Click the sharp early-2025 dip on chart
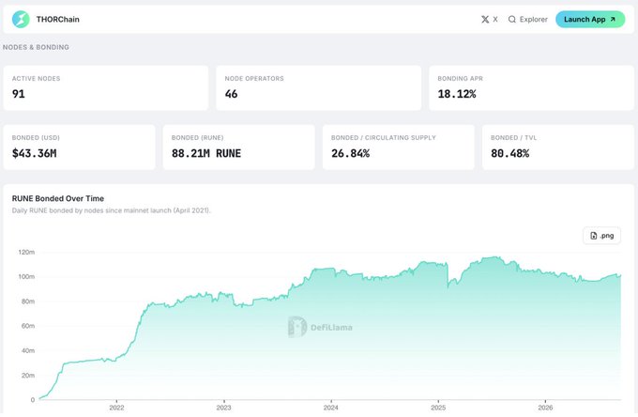 tap(448, 286)
